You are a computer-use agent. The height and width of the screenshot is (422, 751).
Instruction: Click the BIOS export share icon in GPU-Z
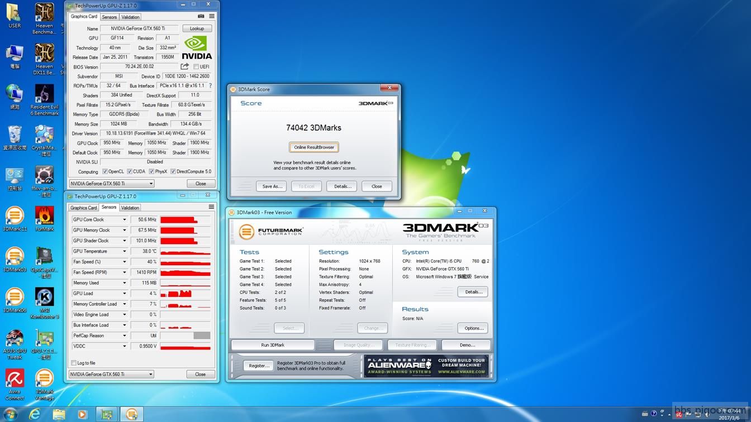click(184, 66)
